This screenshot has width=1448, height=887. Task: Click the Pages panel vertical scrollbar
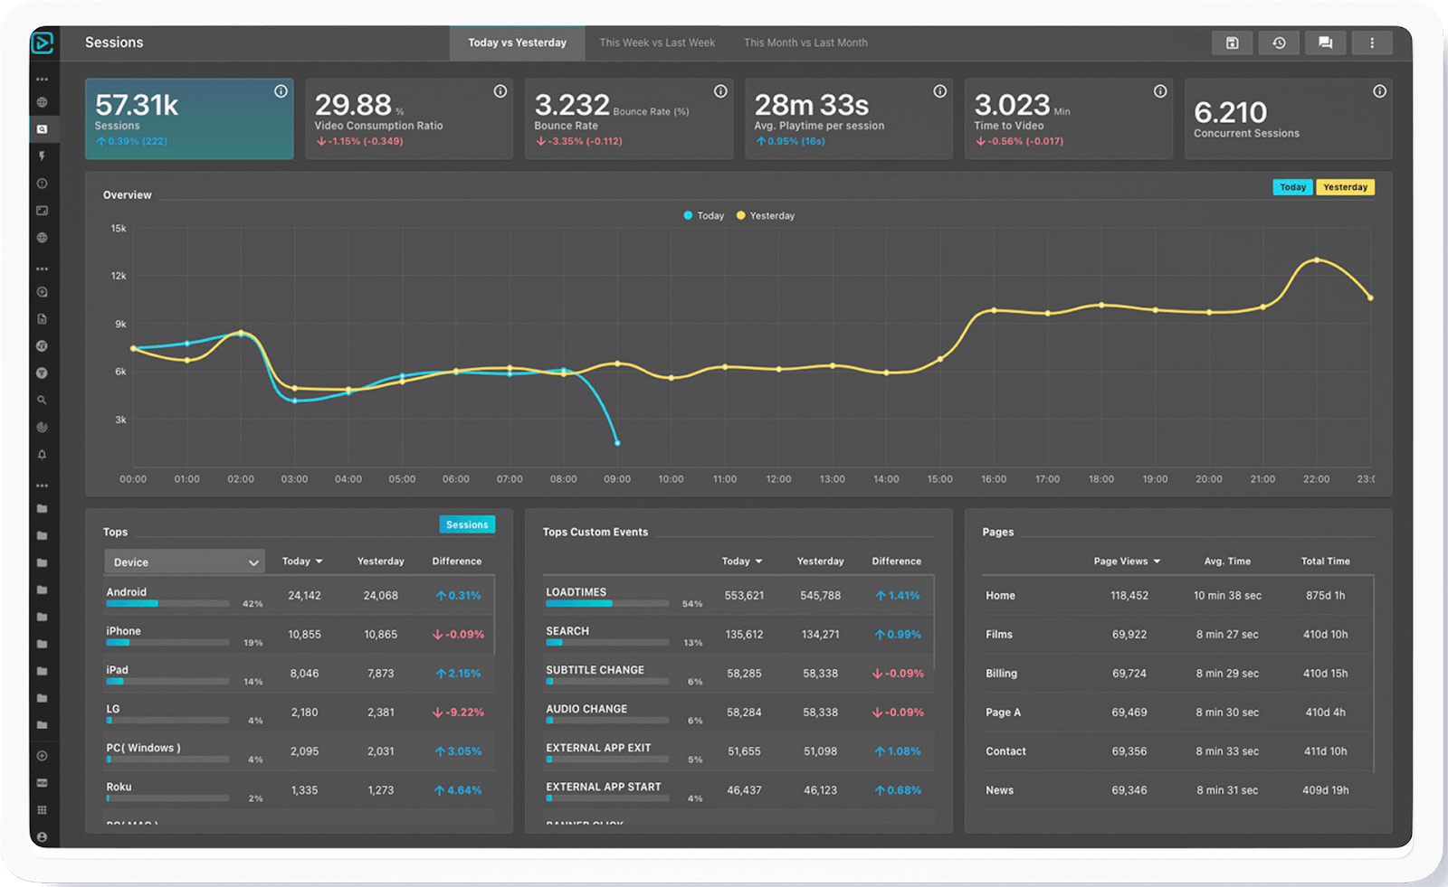pos(1374,675)
